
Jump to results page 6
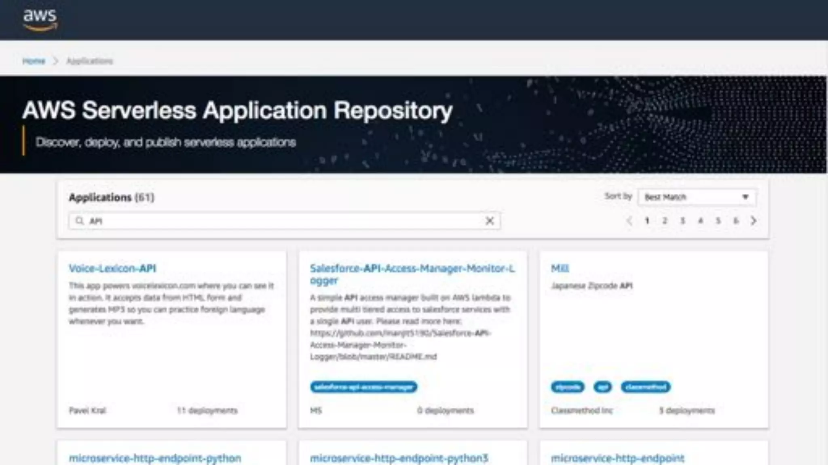click(x=736, y=221)
